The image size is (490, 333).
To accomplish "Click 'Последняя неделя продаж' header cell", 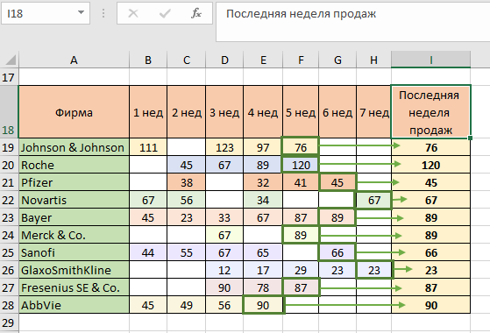I will (431, 112).
